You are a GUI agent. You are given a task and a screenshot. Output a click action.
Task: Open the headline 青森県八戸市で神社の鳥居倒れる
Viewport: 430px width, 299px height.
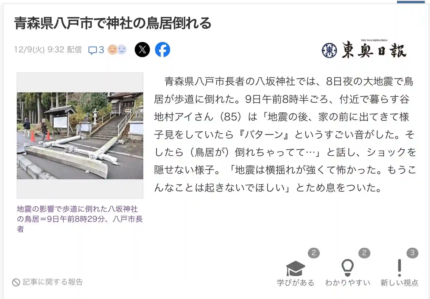(113, 23)
